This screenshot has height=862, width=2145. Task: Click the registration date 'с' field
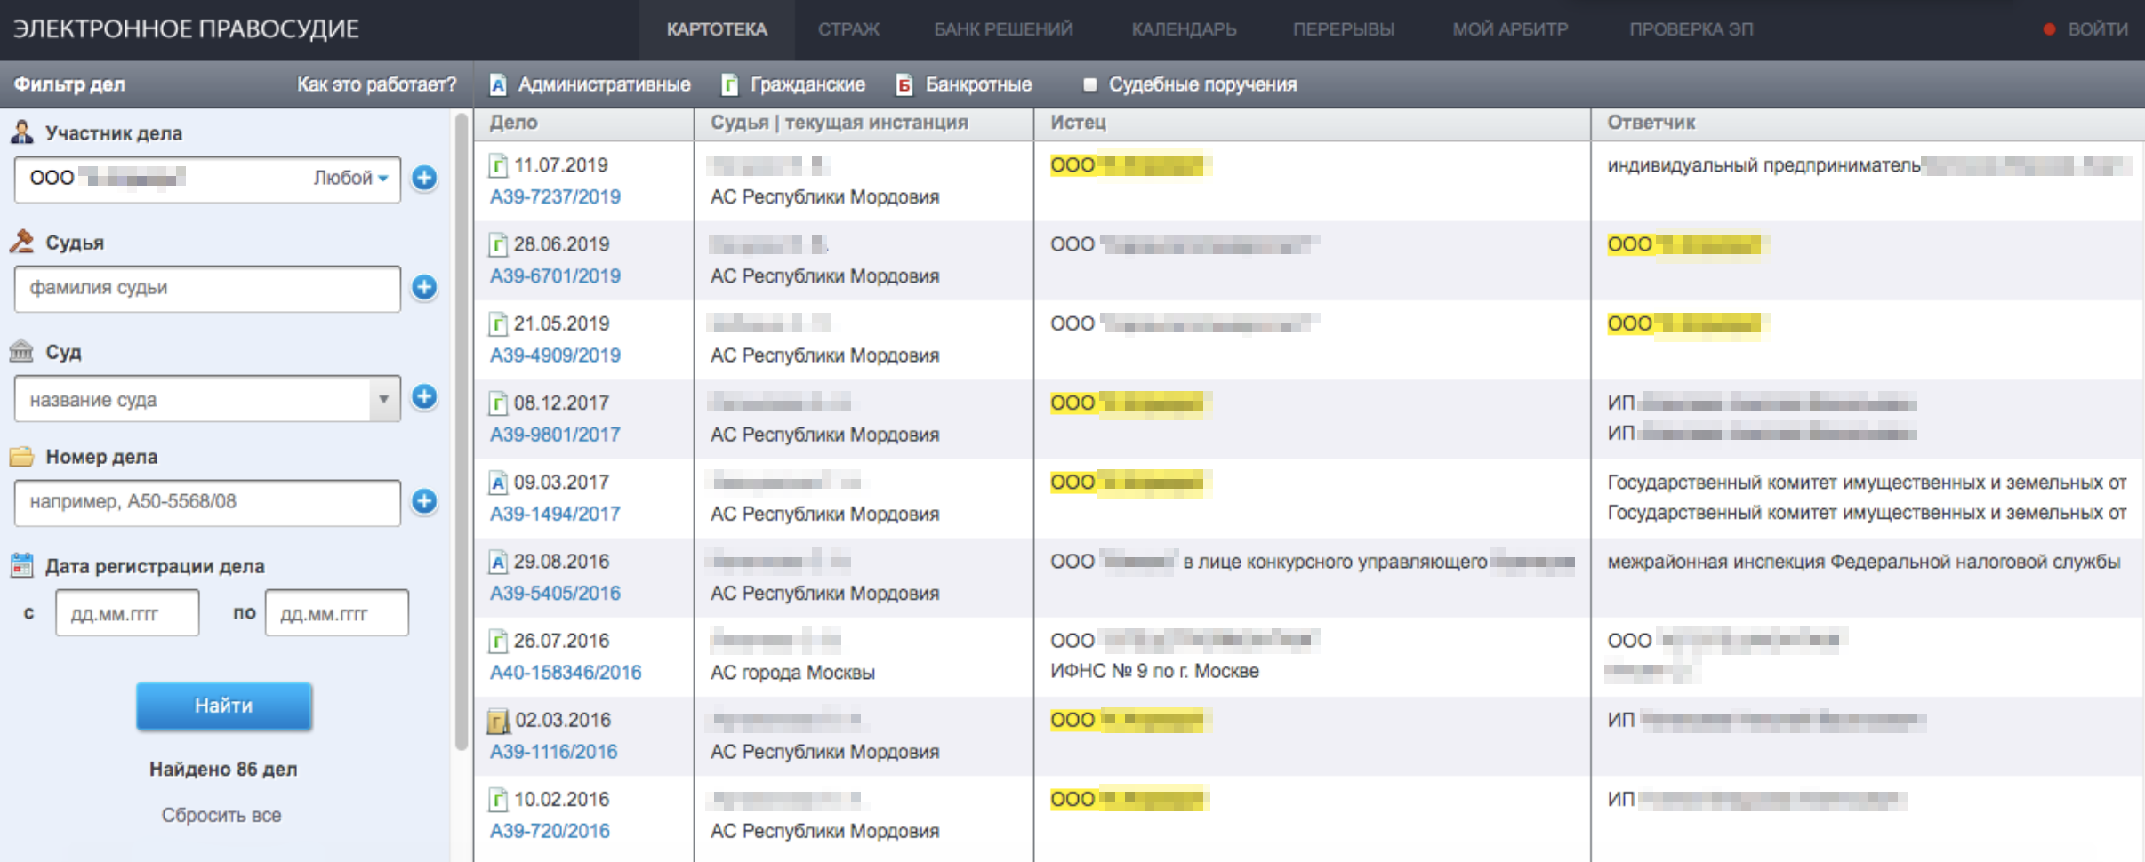point(127,613)
